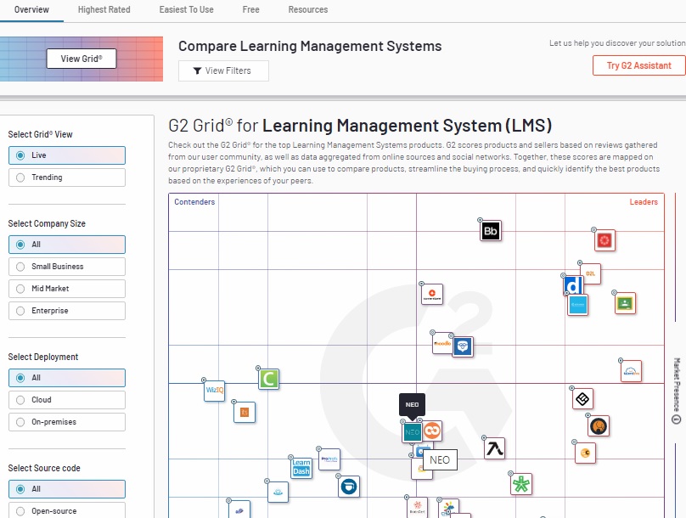Open the D2L product tile
This screenshot has height=518, width=686.
click(x=590, y=273)
